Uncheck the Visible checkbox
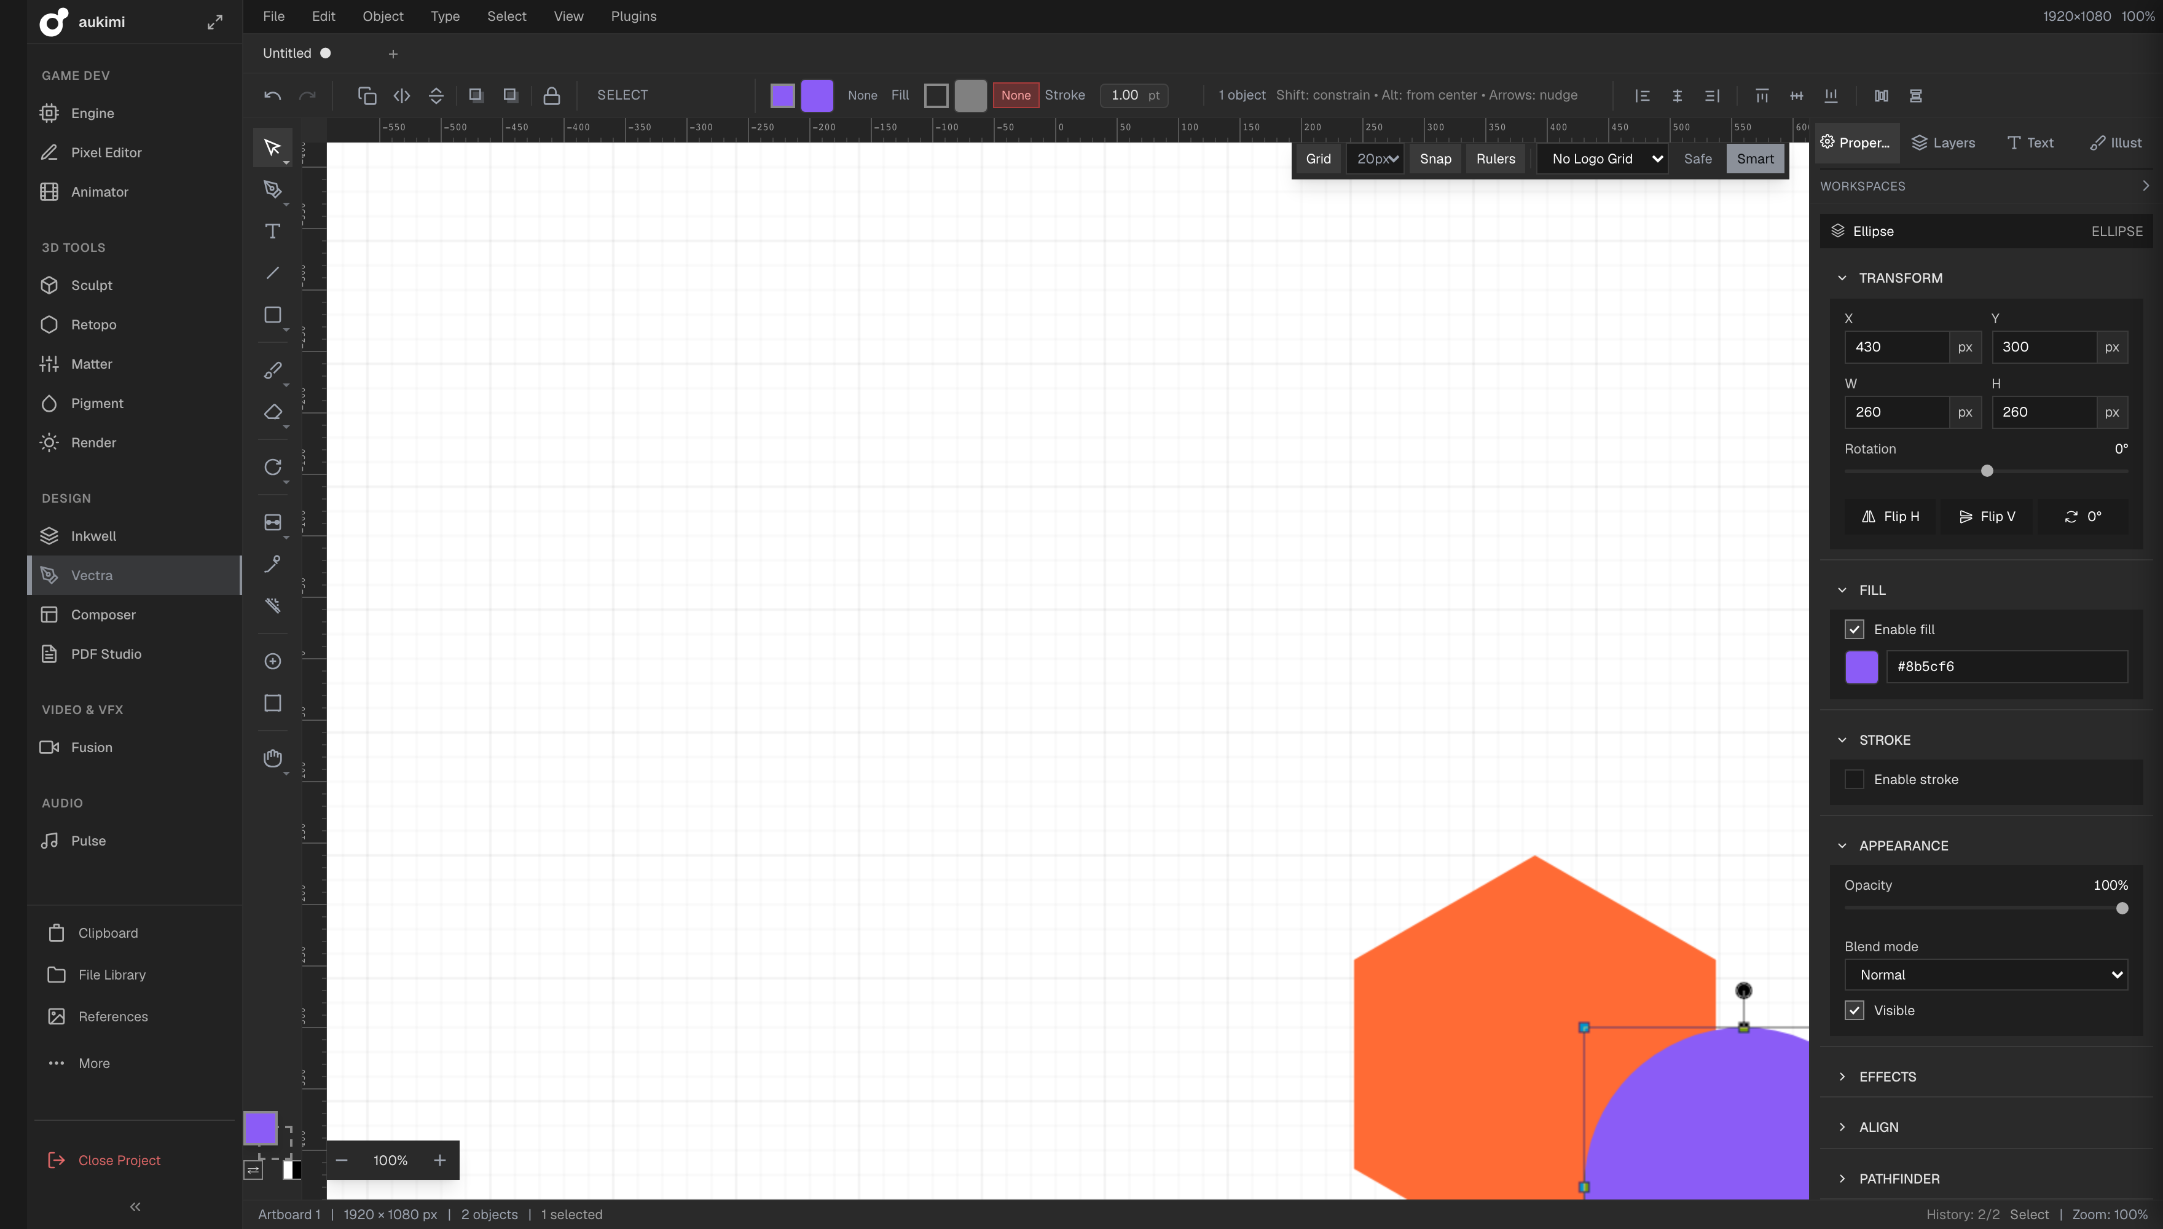Image resolution: width=2163 pixels, height=1229 pixels. point(1853,1010)
